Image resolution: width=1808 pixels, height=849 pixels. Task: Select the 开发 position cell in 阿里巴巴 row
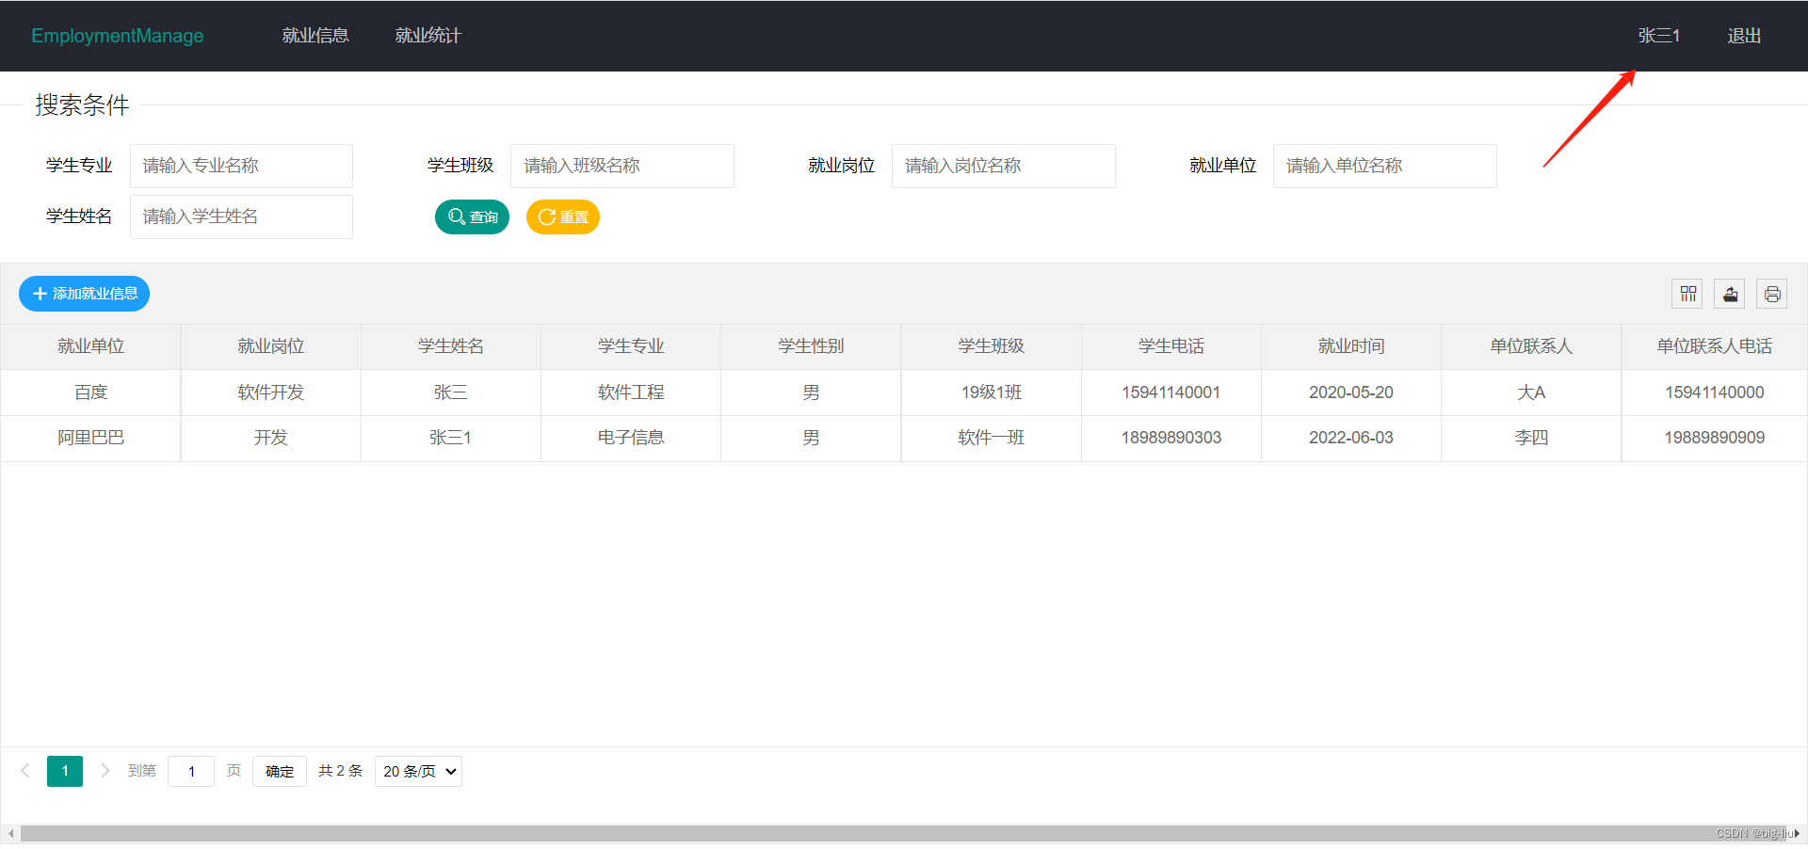[x=271, y=438]
